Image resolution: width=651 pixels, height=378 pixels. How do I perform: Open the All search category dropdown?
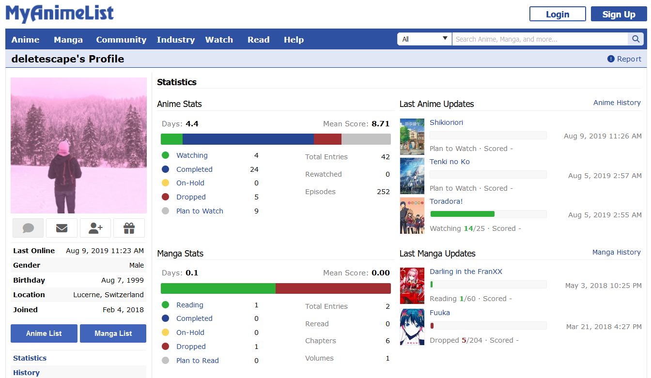(425, 39)
